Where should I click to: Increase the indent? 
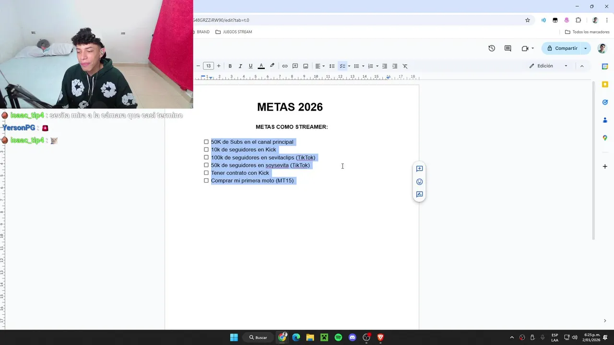[395, 66]
